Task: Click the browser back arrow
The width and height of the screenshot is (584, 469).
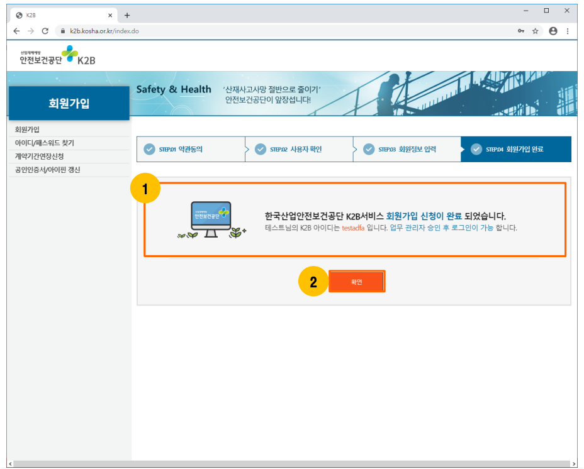Action: point(16,31)
